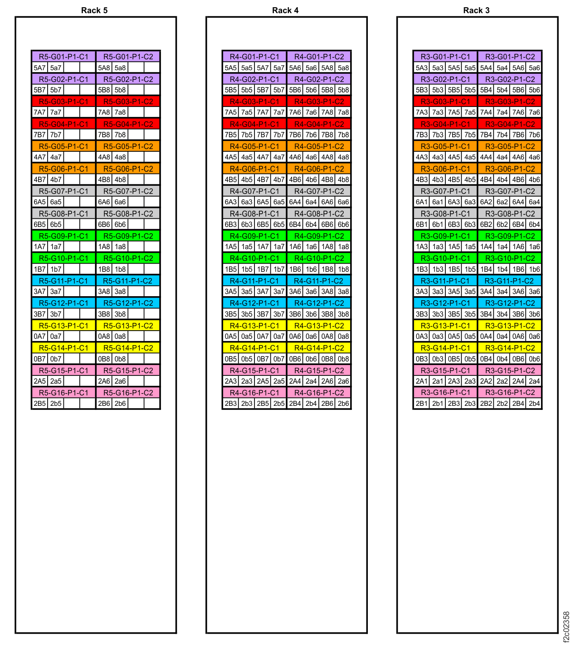Viewport: 571px width, 645px height.
Task: Select the R5-G01-P1-C1 connector label
Action: pyautogui.click(x=63, y=56)
